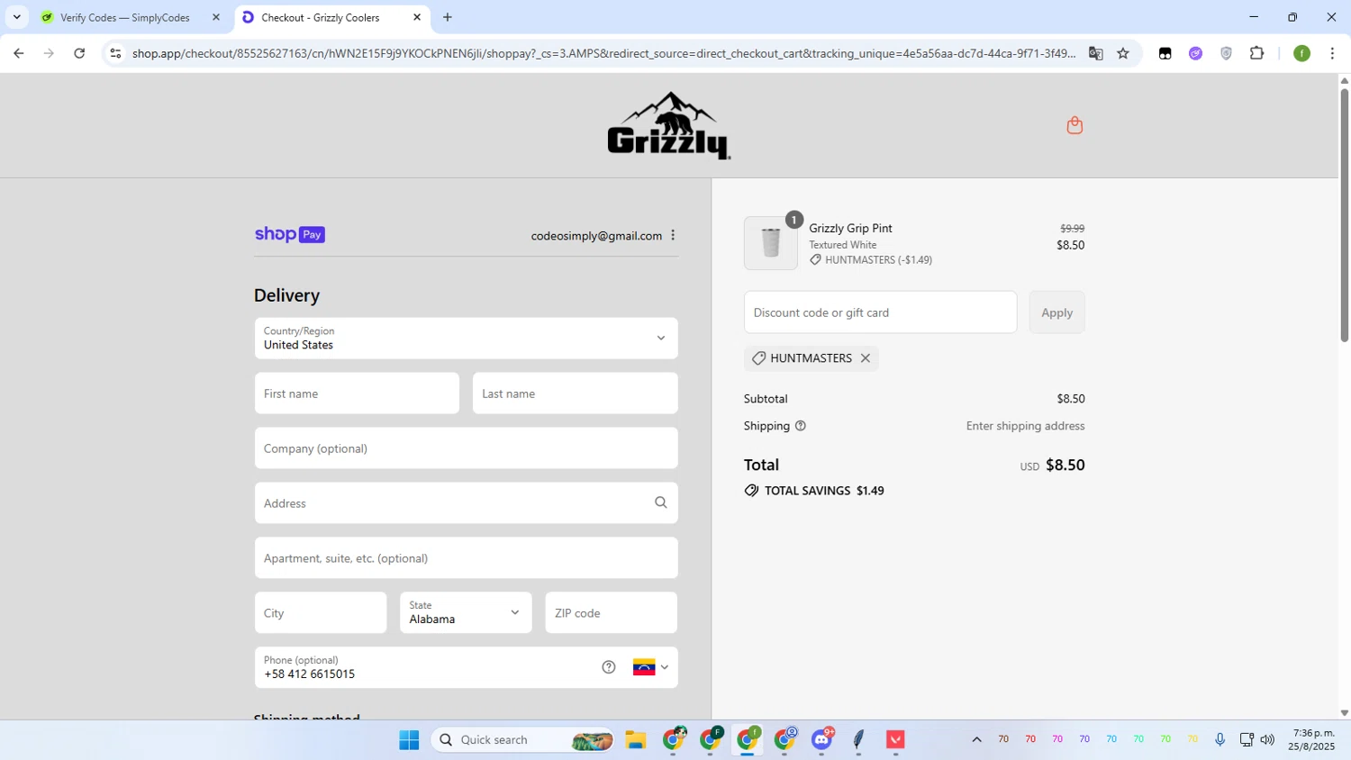Screen dimensions: 1351x760
Task: Open the clock and date in taskbar
Action: pyautogui.click(x=1311, y=739)
